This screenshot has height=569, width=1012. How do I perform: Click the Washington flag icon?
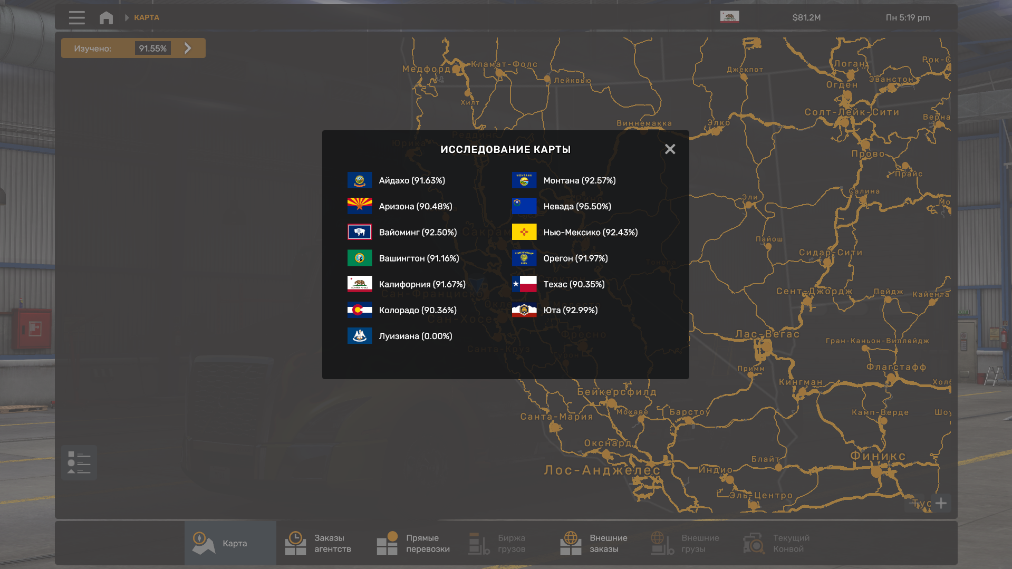360,258
